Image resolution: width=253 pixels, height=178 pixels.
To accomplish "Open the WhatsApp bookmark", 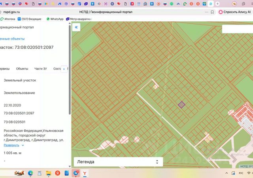I will point(55,19).
